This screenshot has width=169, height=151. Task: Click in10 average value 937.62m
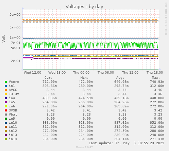click(121, 123)
